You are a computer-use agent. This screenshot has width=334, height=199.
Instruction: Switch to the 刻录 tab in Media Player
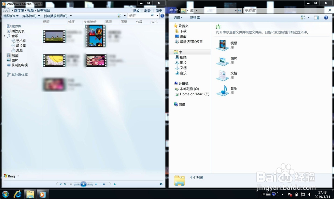pos(147,10)
